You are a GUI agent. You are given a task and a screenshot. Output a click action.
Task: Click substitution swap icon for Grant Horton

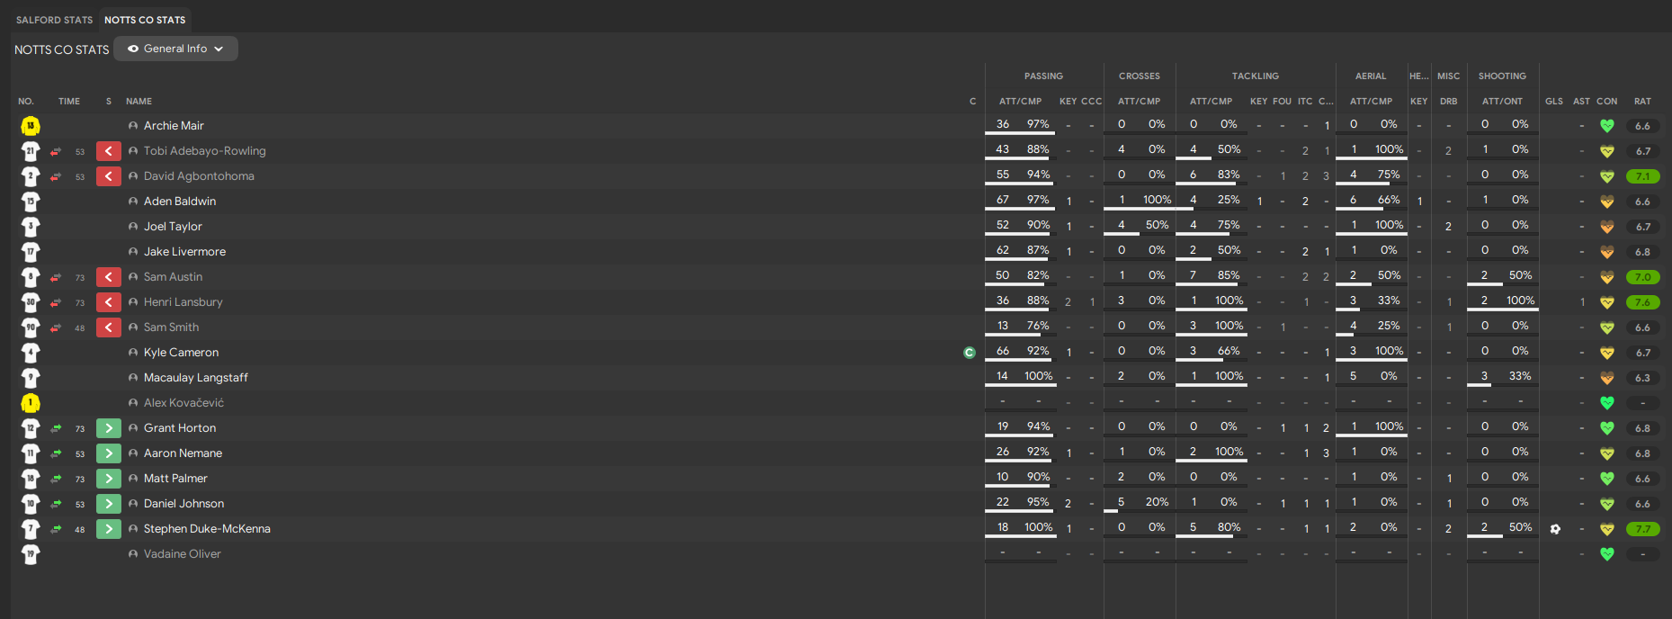[x=56, y=428]
